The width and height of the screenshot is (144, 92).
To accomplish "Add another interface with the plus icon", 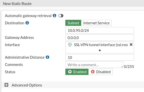I will [100, 50].
